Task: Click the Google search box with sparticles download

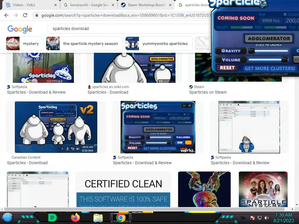Action: [x=129, y=29]
